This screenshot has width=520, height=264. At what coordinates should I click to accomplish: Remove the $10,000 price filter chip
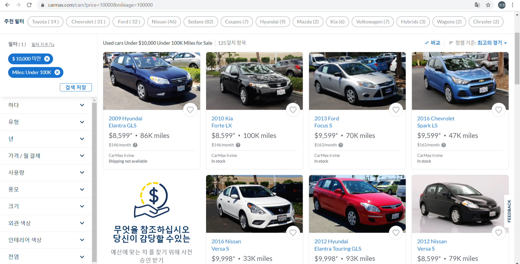point(47,59)
